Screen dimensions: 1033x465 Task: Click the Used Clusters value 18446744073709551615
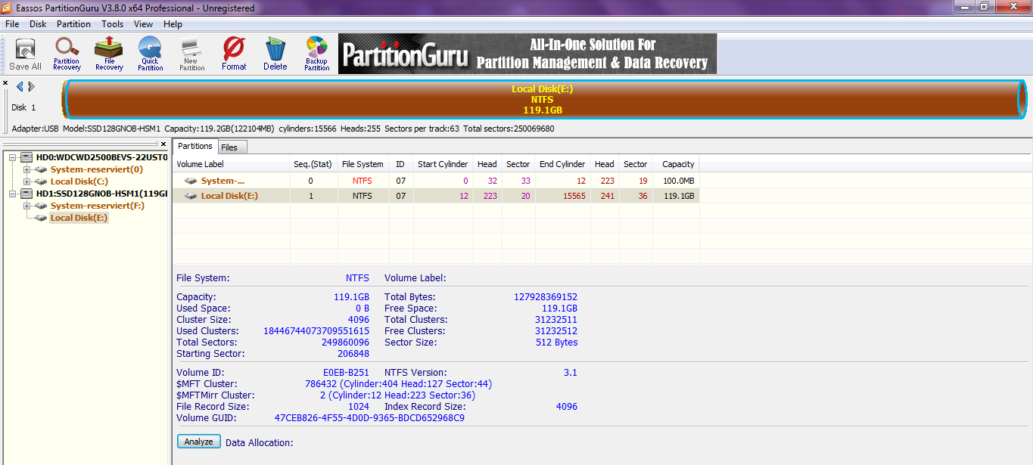click(316, 330)
